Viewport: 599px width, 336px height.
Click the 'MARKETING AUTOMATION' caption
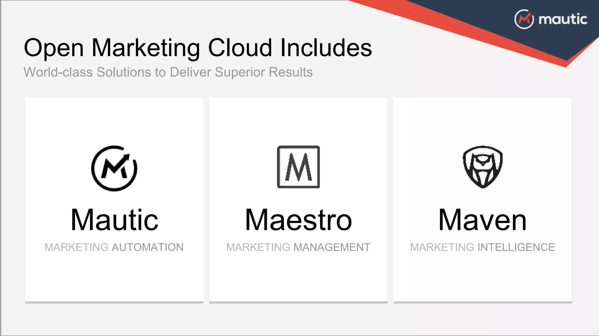(x=114, y=247)
